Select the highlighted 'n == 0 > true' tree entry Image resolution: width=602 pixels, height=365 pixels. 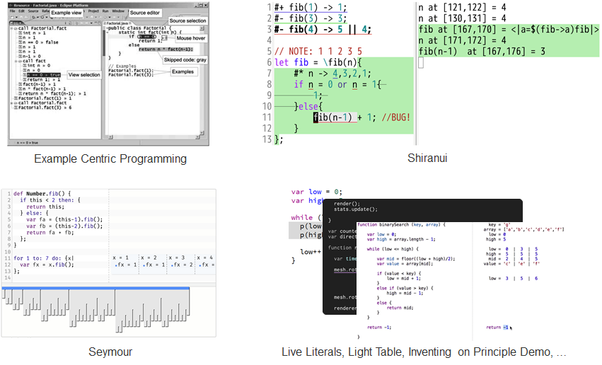click(x=44, y=75)
